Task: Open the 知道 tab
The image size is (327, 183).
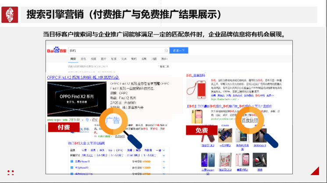Action: coord(114,59)
